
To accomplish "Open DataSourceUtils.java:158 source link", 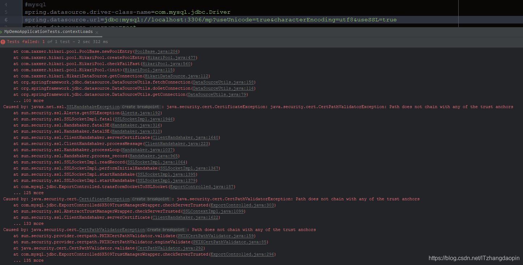I will point(223,82).
